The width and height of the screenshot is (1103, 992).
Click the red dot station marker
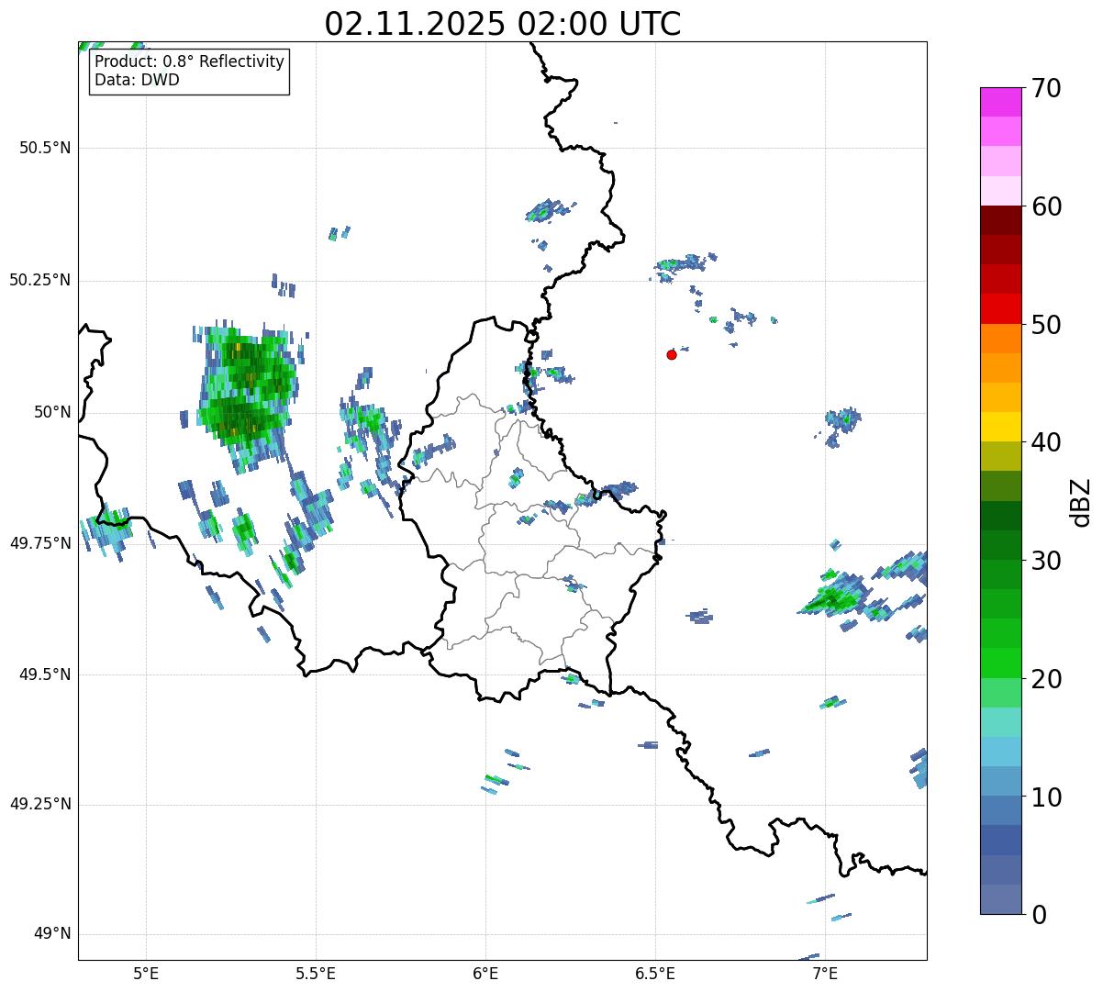672,354
